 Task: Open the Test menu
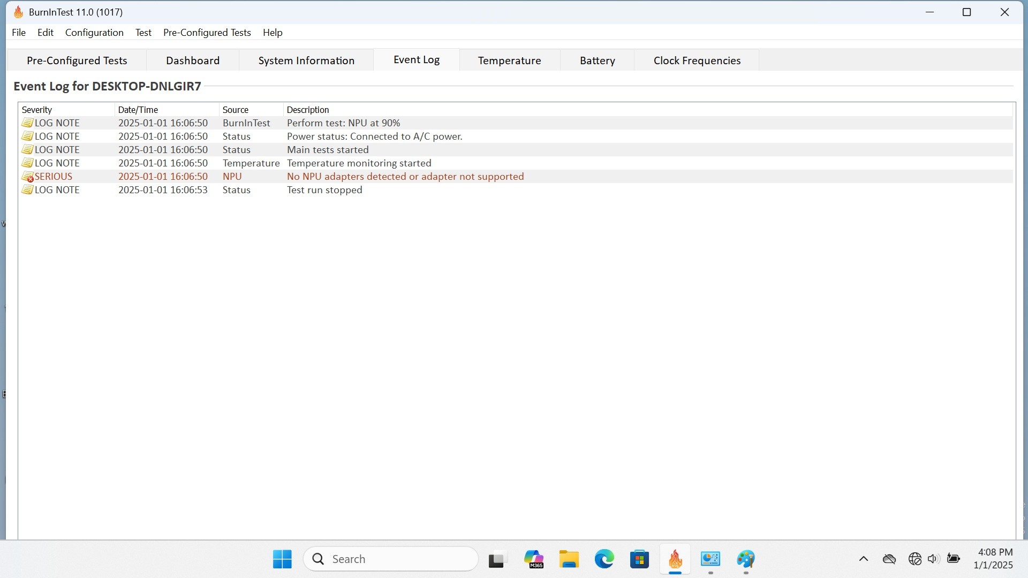tap(143, 33)
